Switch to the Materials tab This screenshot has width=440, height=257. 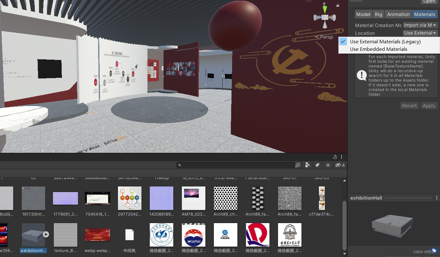(425, 14)
